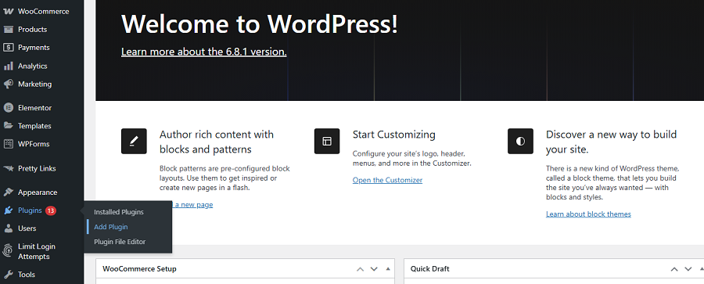The image size is (704, 284).
Task: Go to Payments section
Action: click(34, 47)
